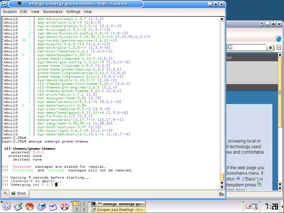Open the View menu in Konsole
Screen dimensions: 284x213
tap(35, 12)
